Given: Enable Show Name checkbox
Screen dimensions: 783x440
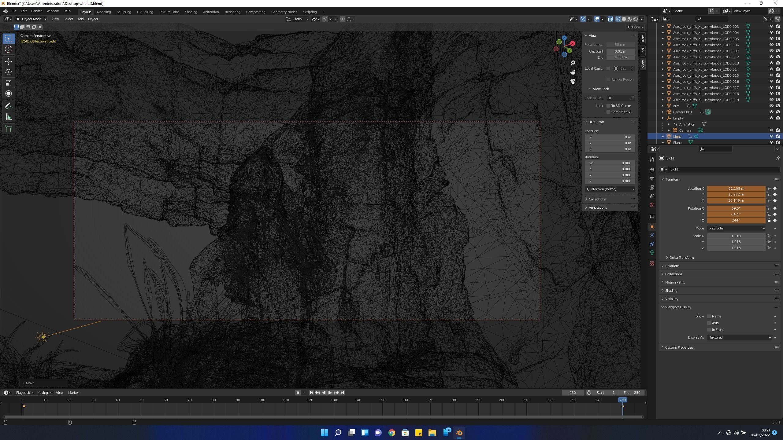Looking at the screenshot, I should point(709,316).
